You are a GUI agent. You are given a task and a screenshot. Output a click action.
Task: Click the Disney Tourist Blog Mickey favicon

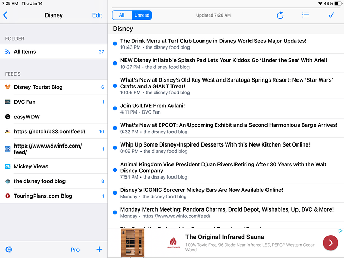(x=8, y=87)
